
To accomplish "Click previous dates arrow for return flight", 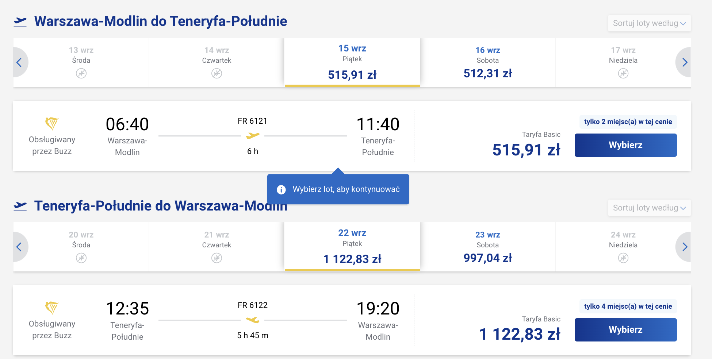I will pos(20,247).
